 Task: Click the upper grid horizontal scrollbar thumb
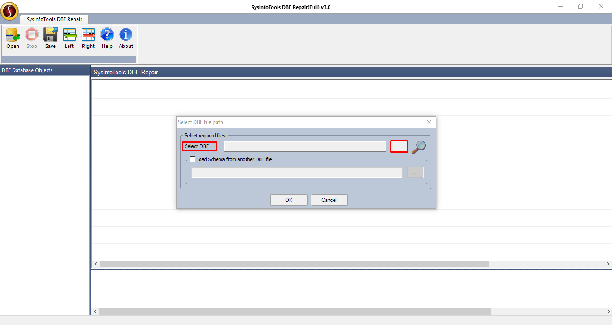(x=294, y=264)
